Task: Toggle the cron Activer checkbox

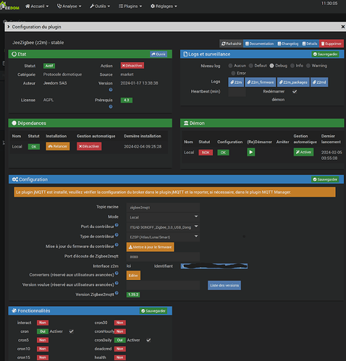Action: 71,331
